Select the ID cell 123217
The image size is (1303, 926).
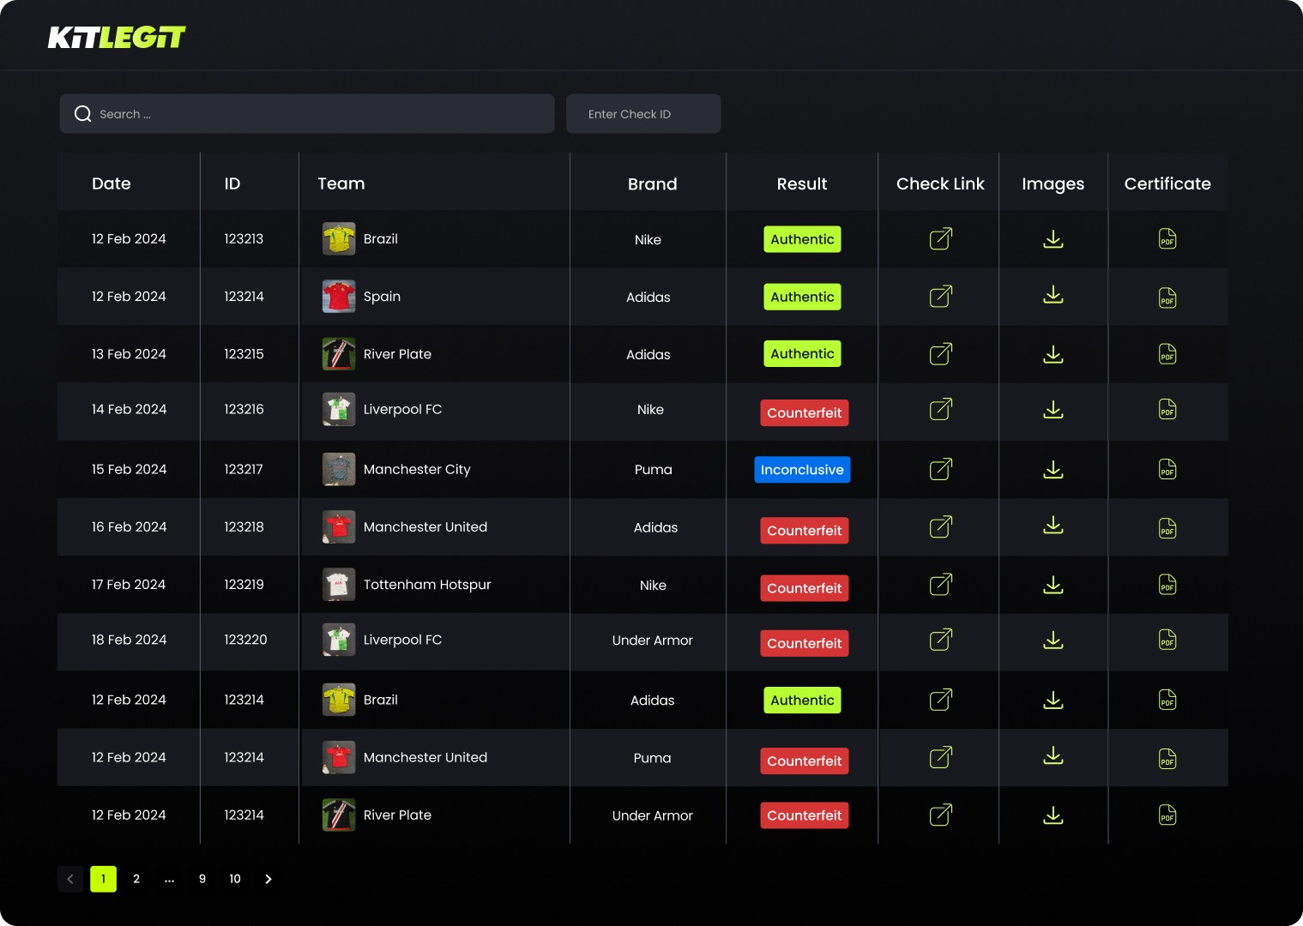coord(244,469)
